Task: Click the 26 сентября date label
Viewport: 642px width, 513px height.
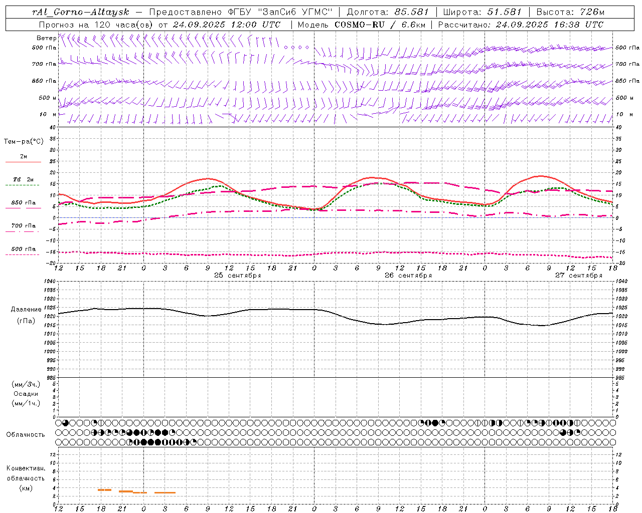Action: (408, 276)
